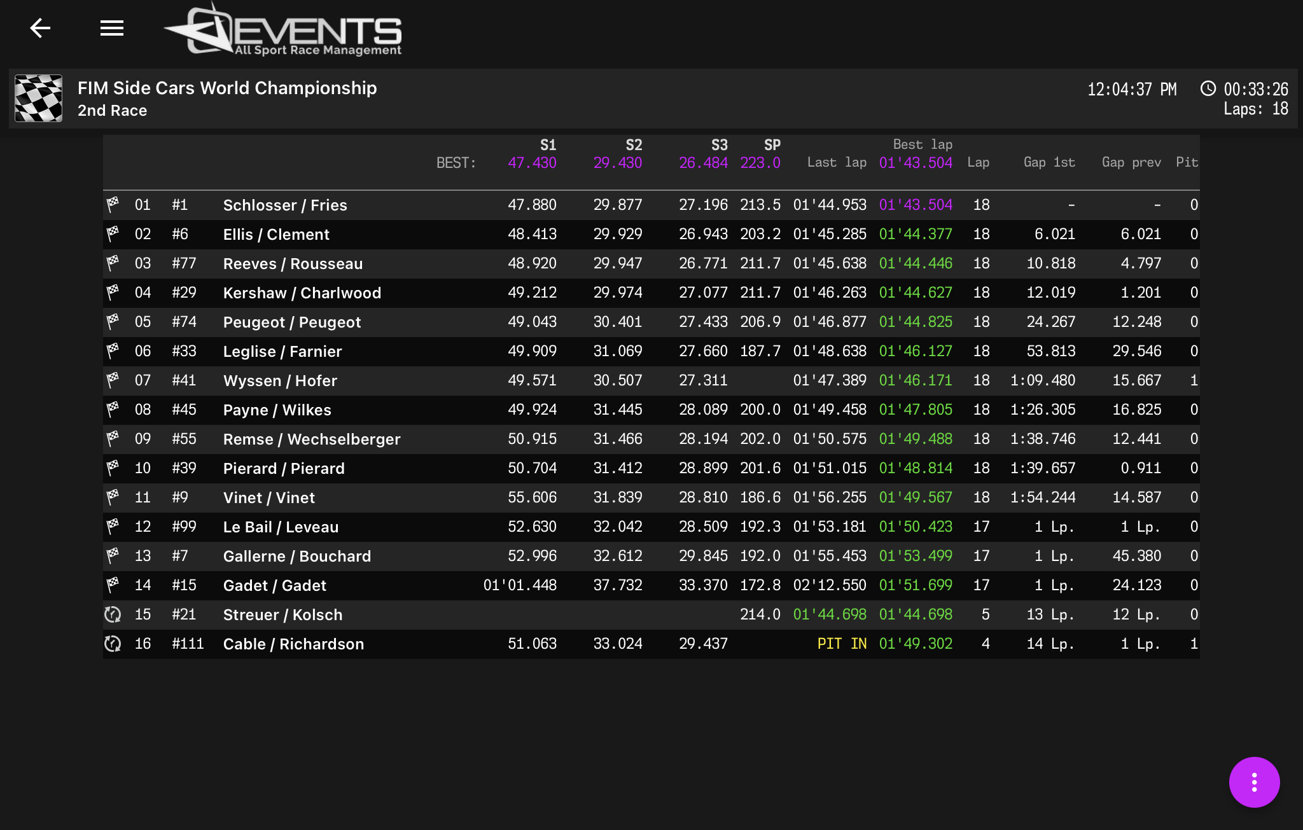
Task: Select competitor name Le Bail / Leveau
Action: [x=281, y=527]
